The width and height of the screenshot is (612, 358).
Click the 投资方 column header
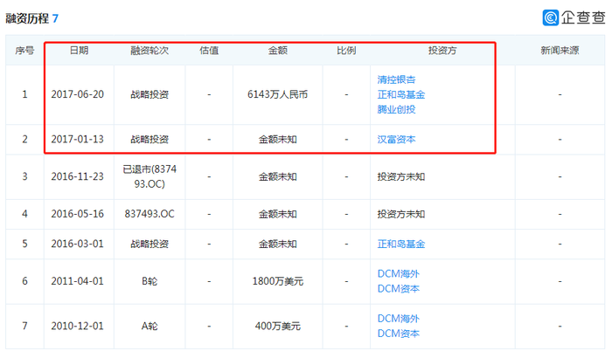coord(442,51)
